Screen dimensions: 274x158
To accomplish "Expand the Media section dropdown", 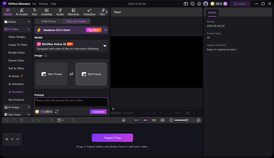I will 29,22.
